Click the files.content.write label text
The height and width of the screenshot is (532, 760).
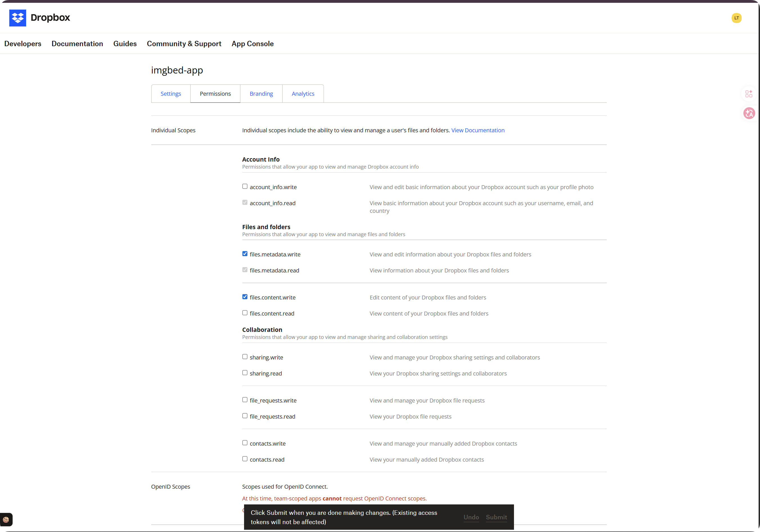[273, 298]
